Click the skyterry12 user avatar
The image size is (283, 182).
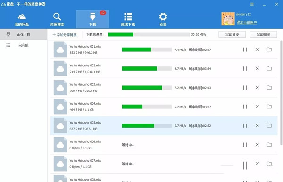228,19
